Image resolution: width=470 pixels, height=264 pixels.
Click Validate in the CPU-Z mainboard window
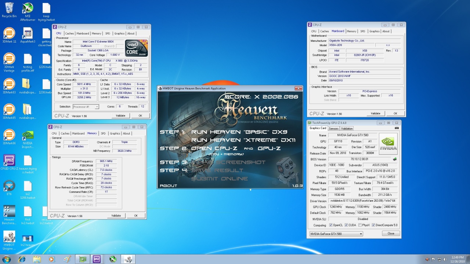click(x=375, y=114)
